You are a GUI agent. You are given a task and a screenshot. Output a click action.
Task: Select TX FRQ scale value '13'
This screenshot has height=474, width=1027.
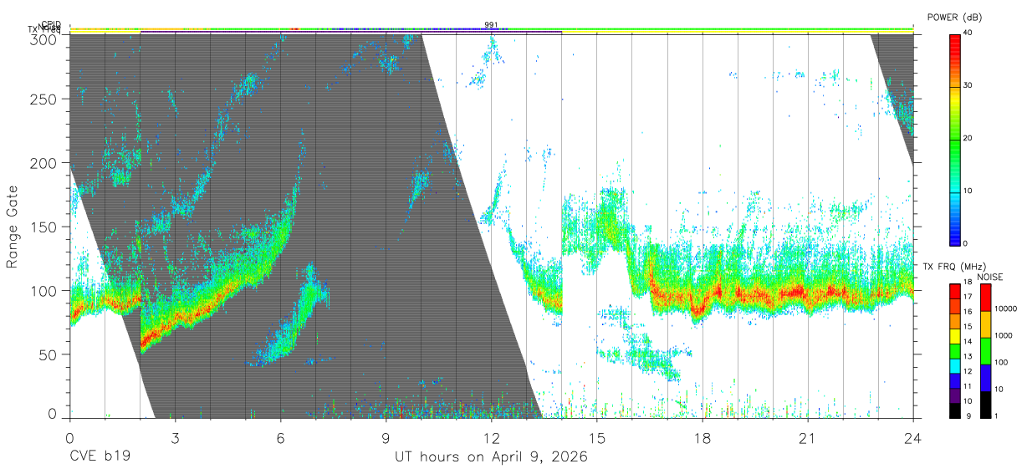coord(968,356)
